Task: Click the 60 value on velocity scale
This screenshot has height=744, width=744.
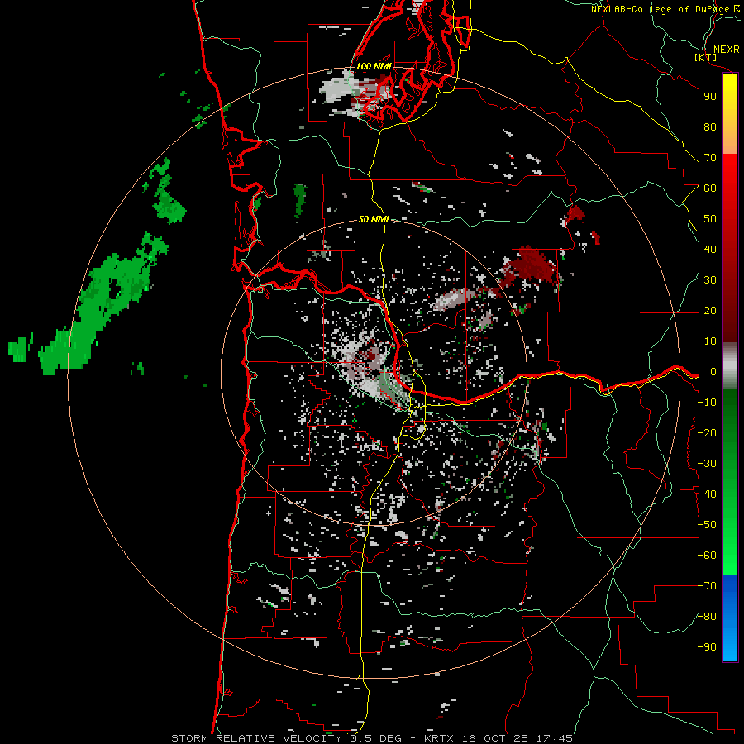Action: (710, 188)
